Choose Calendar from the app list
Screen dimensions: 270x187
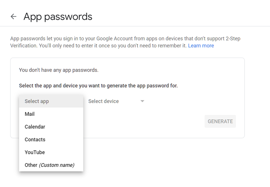click(51, 127)
